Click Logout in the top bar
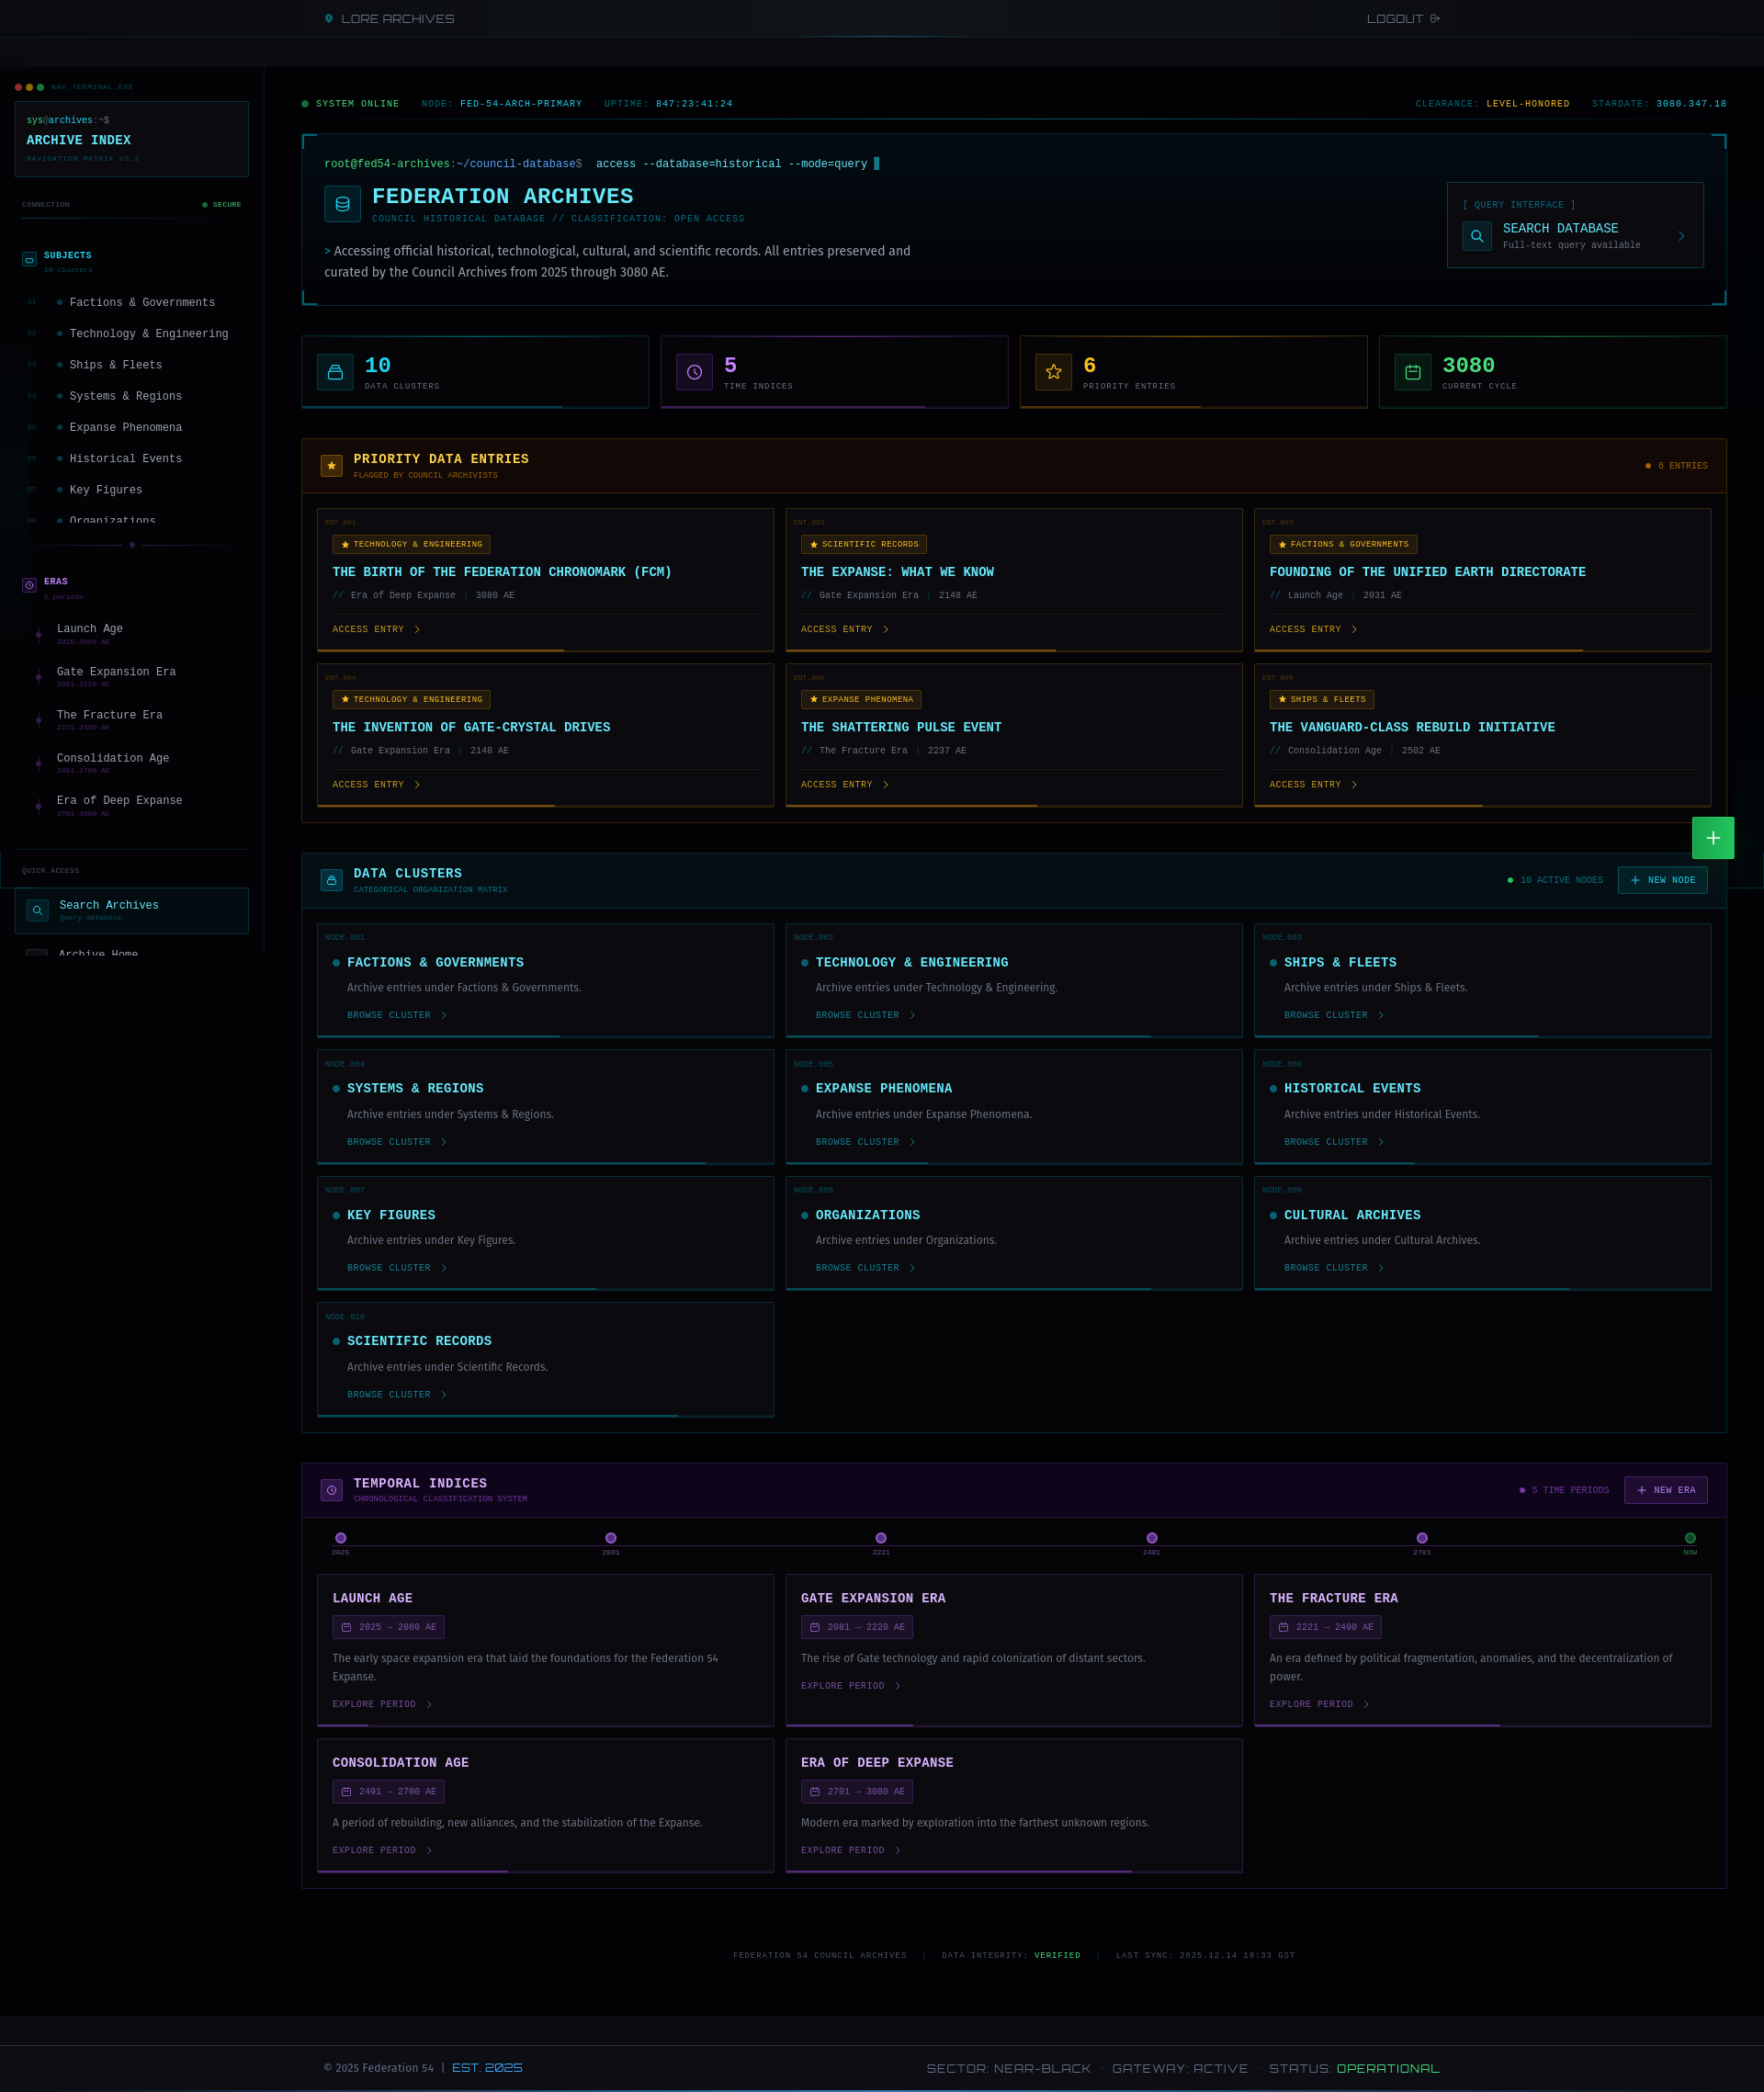The width and height of the screenshot is (1764, 2092). click(1402, 19)
